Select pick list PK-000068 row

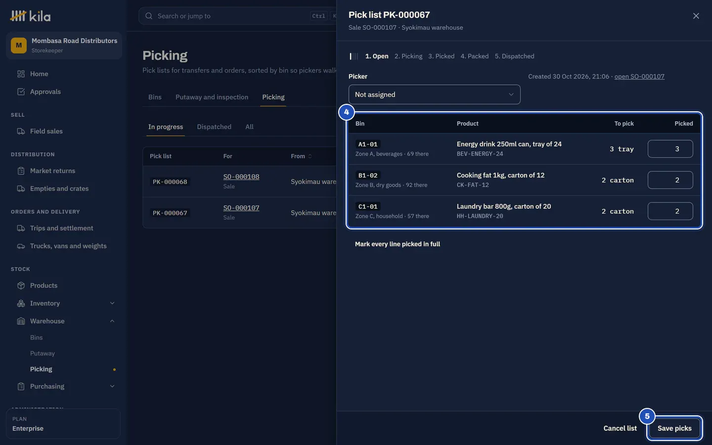[240, 181]
